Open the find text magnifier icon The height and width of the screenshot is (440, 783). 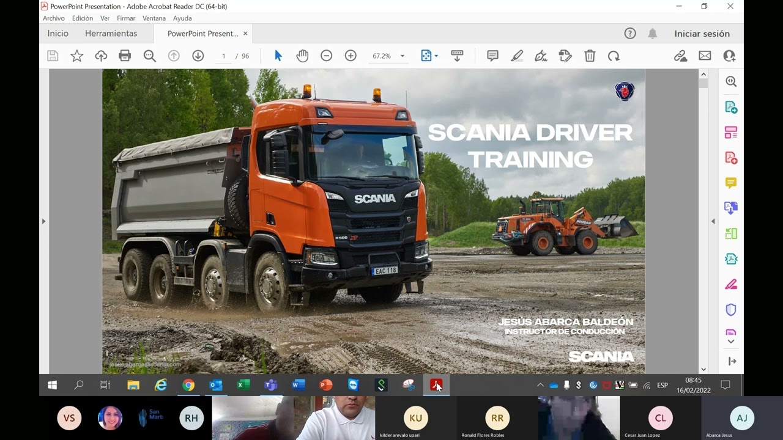click(149, 56)
